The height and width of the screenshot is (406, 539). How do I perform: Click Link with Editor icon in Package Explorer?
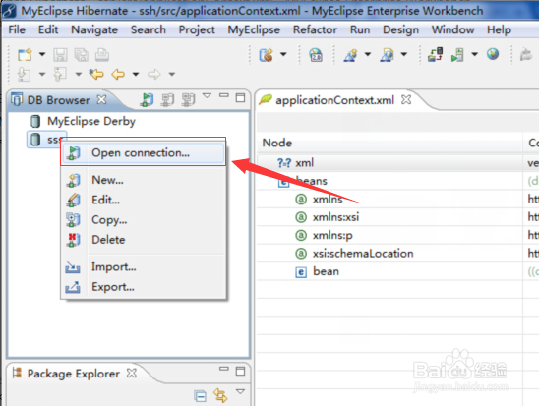pos(220,395)
